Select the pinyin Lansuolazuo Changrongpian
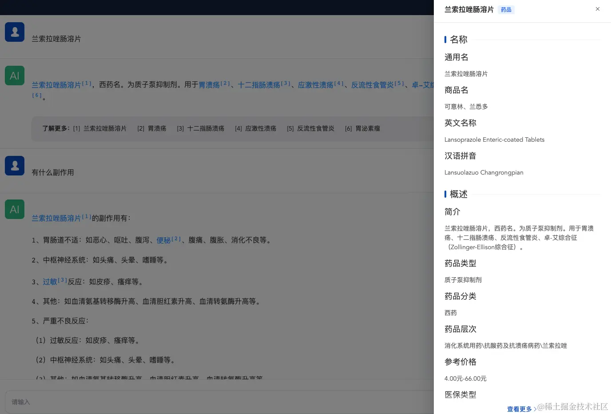Screen dimensions: 611x414 point(484,172)
